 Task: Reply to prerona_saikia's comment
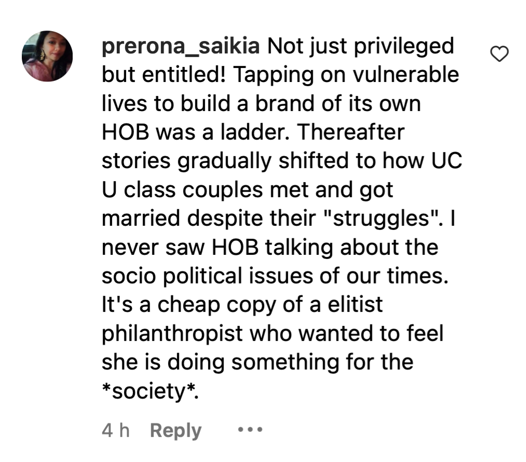pyautogui.click(x=176, y=430)
